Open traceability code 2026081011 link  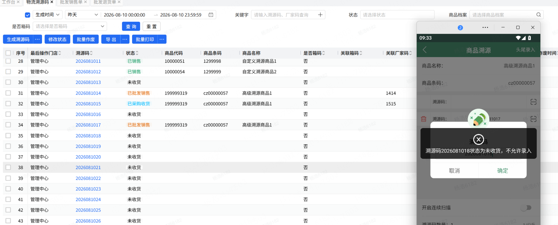pos(88,61)
